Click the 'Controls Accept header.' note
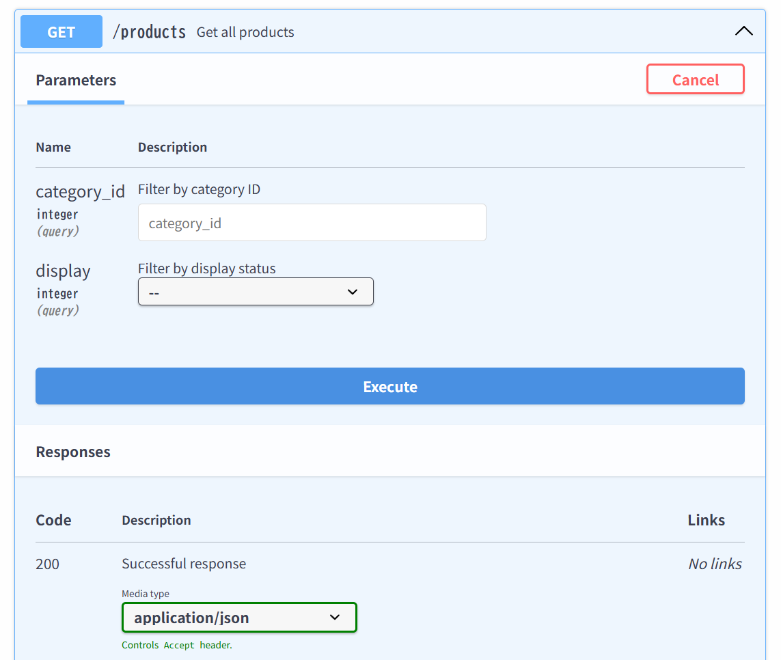Viewport: 781px width, 660px height. [x=177, y=646]
